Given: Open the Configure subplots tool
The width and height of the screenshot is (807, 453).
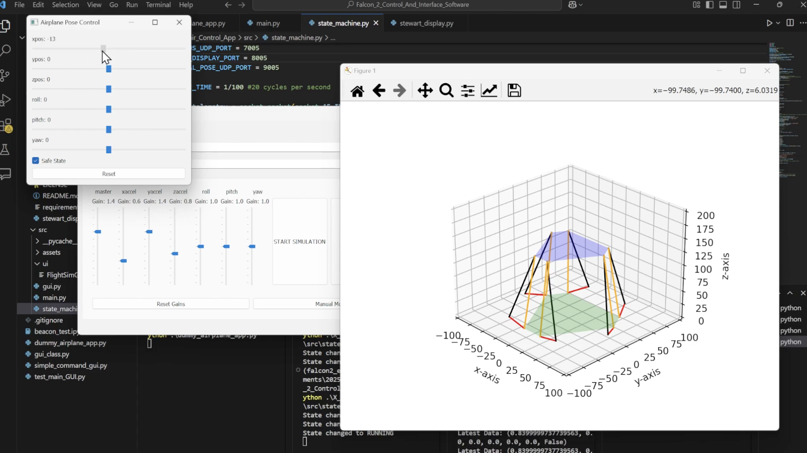Looking at the screenshot, I should point(467,91).
